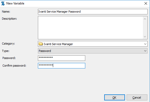Confirm with the OK button
150x102 pixels.
[x=114, y=98]
